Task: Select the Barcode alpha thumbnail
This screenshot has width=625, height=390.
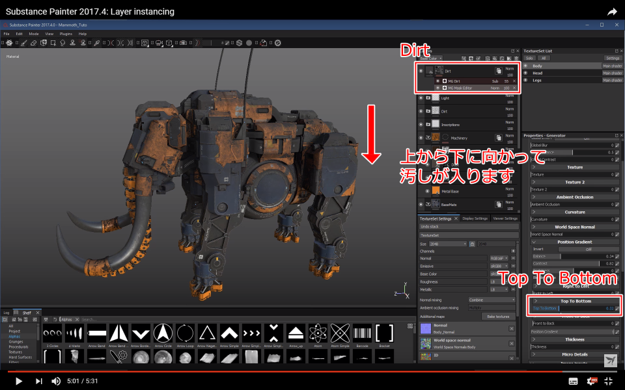Action: point(362,333)
